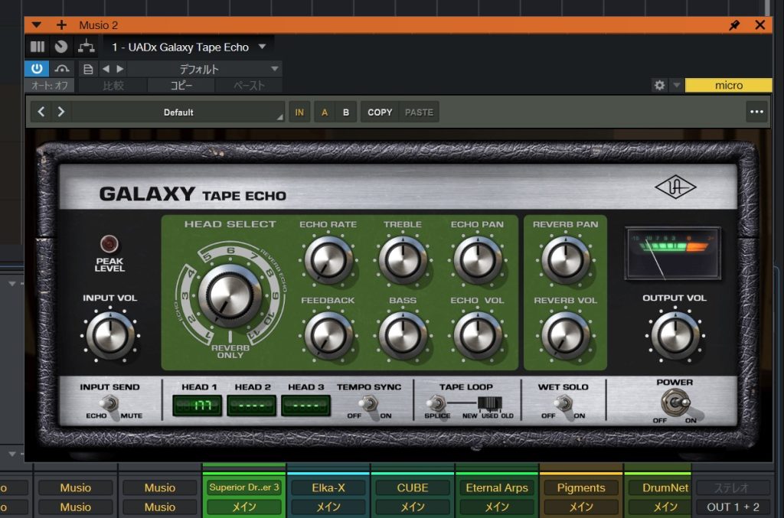Click the Tape Loop age slider
The image size is (784, 518).
pyautogui.click(x=488, y=403)
